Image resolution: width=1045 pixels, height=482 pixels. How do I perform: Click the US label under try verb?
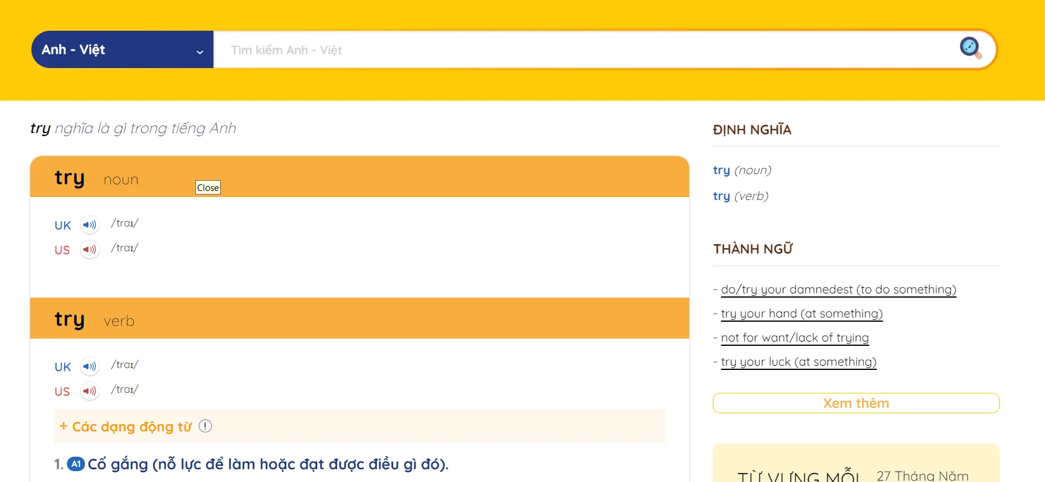coord(62,392)
